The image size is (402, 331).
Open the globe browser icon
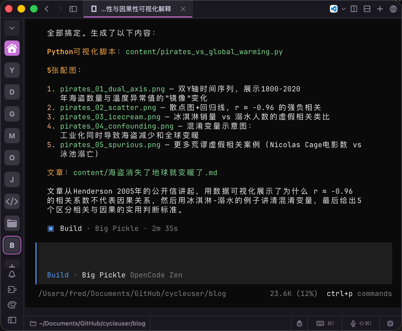[393, 9]
